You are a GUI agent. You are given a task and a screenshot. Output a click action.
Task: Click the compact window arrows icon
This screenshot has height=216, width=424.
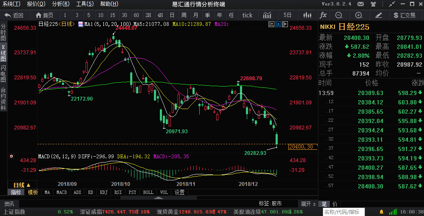point(392,4)
